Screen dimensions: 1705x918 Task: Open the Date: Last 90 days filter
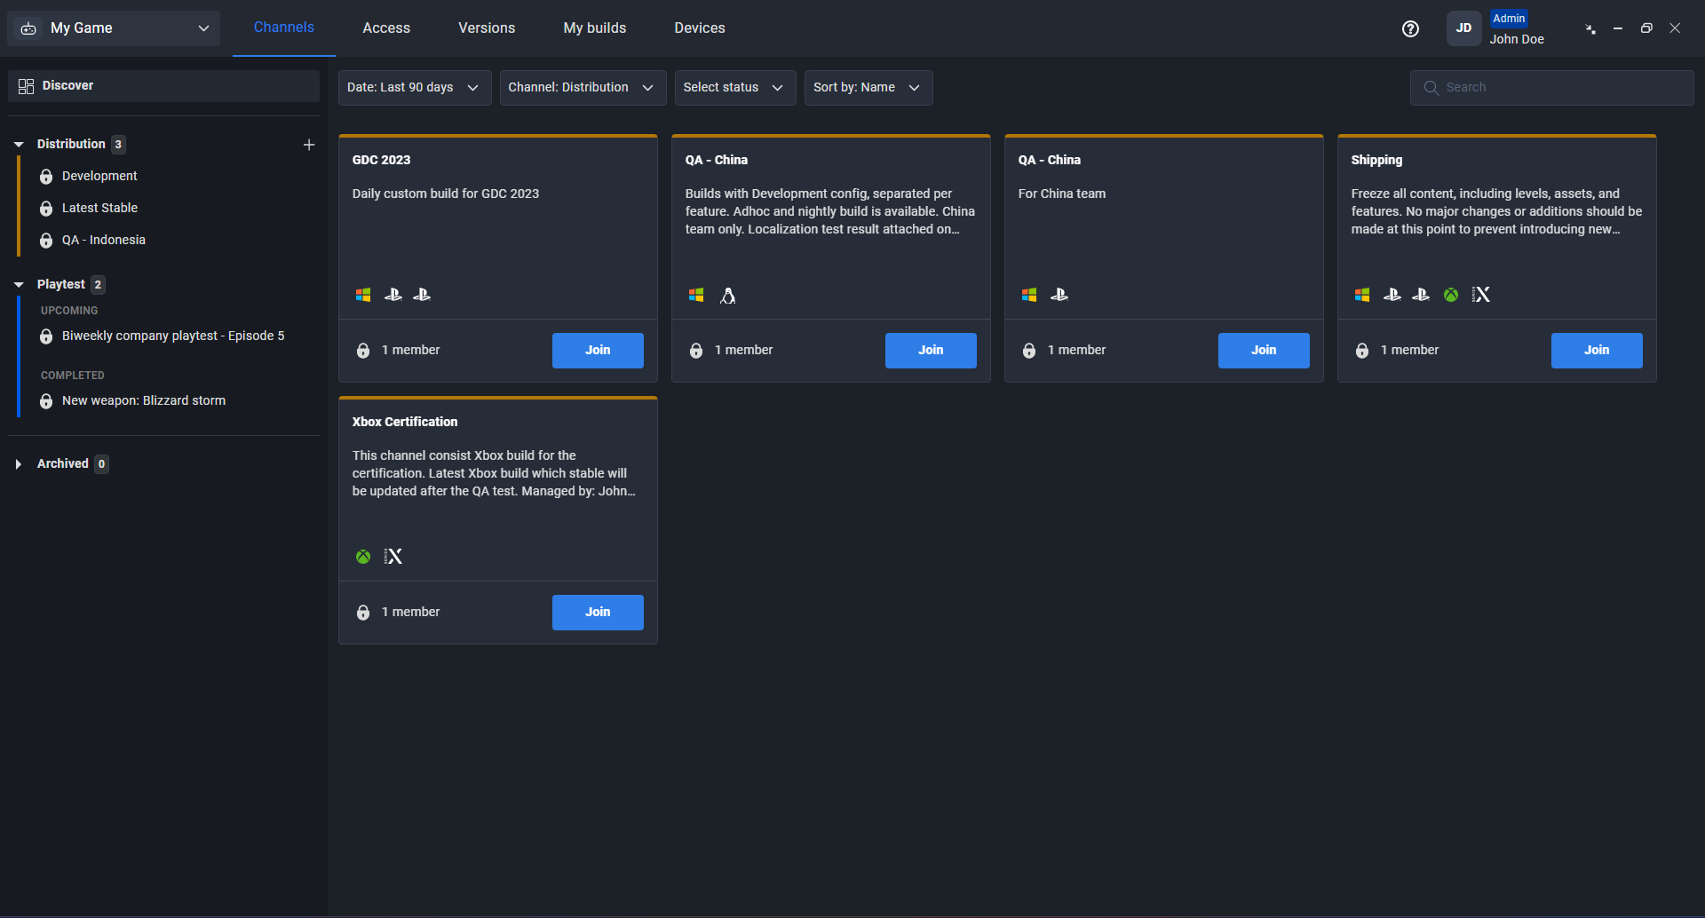415,88
